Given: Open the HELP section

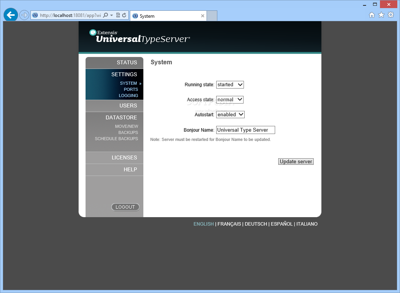Looking at the screenshot, I should point(130,169).
